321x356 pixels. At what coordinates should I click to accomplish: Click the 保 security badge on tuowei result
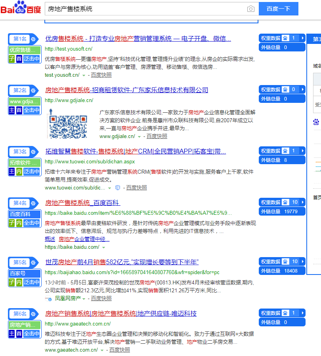(118, 187)
